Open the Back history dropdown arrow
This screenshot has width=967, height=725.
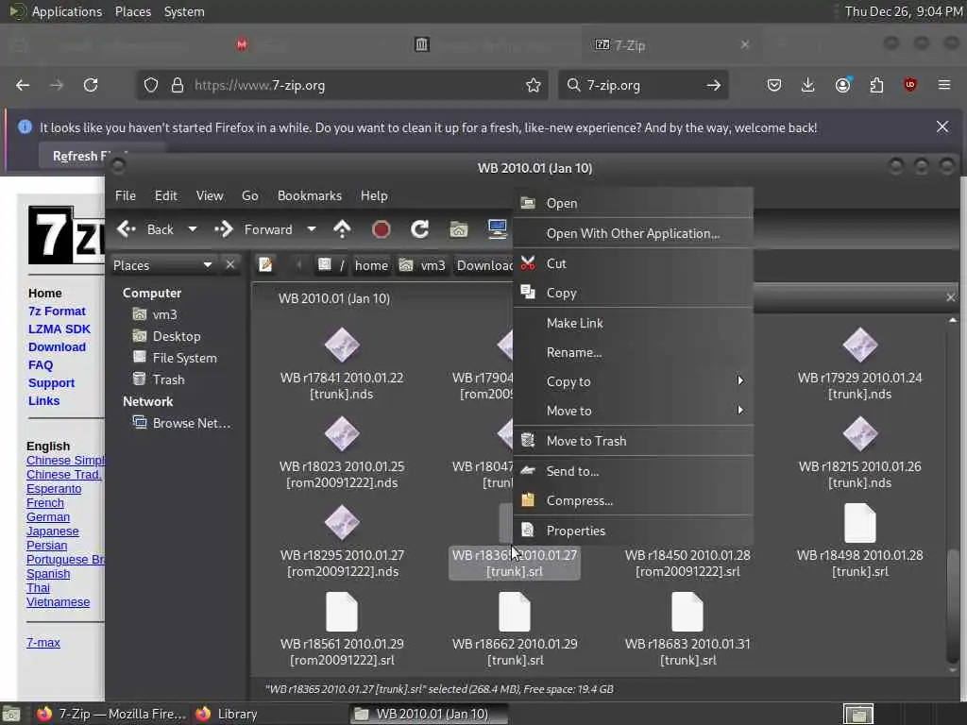(x=193, y=229)
